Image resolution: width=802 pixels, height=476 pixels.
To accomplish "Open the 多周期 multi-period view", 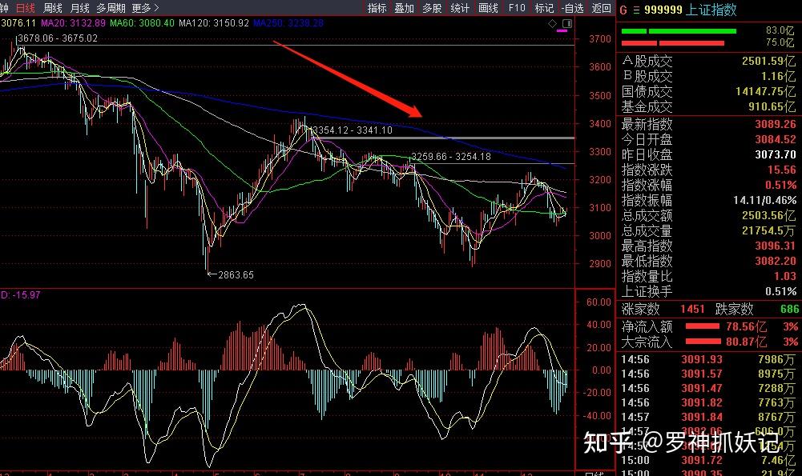I will coord(111,8).
